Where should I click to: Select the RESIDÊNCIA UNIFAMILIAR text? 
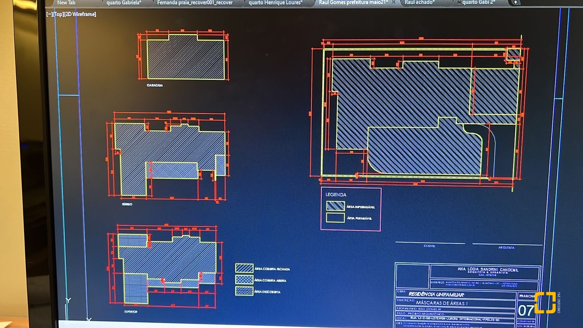coord(436,294)
